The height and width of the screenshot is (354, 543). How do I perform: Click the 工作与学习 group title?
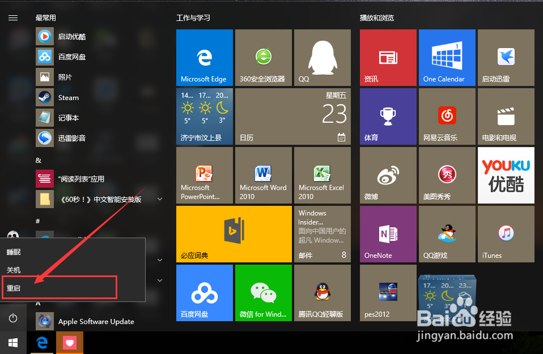click(193, 18)
